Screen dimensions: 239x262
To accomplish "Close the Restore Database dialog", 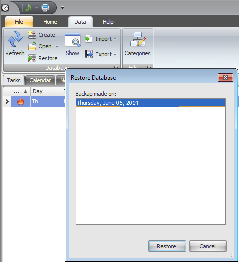I will (225, 77).
